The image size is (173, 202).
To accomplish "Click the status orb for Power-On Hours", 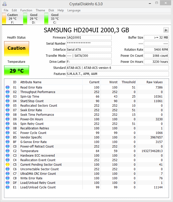I will pos(8,119).
